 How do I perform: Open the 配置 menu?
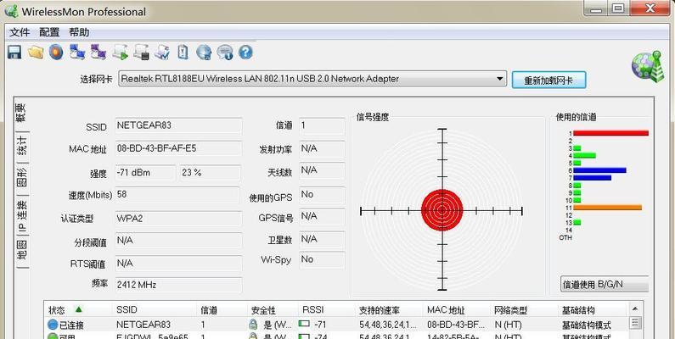point(49,32)
